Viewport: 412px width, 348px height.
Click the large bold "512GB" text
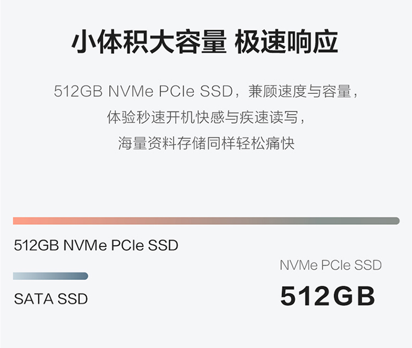click(x=327, y=296)
